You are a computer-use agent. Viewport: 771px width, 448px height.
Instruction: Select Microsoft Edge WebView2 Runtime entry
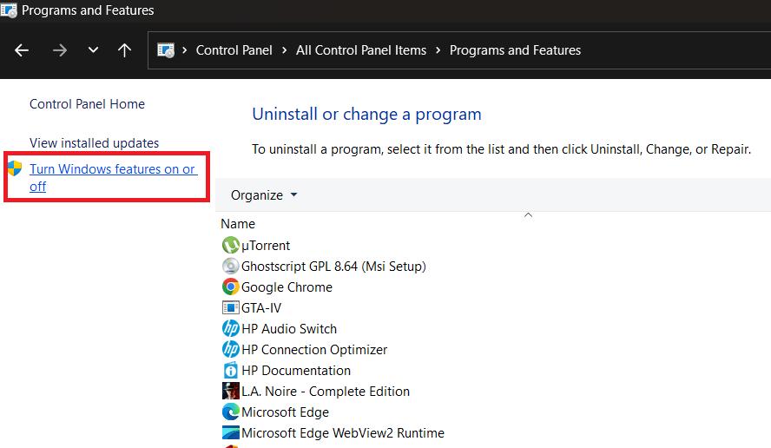pos(343,433)
